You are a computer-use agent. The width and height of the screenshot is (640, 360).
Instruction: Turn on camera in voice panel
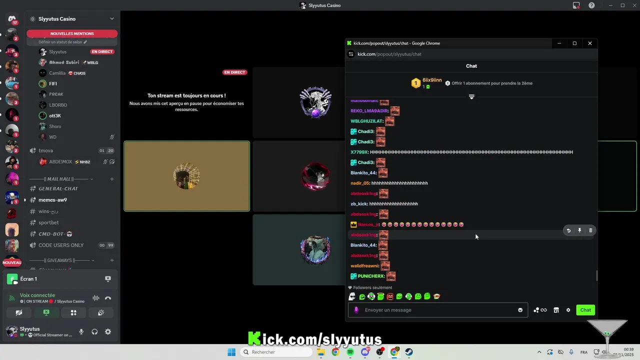pos(19,312)
